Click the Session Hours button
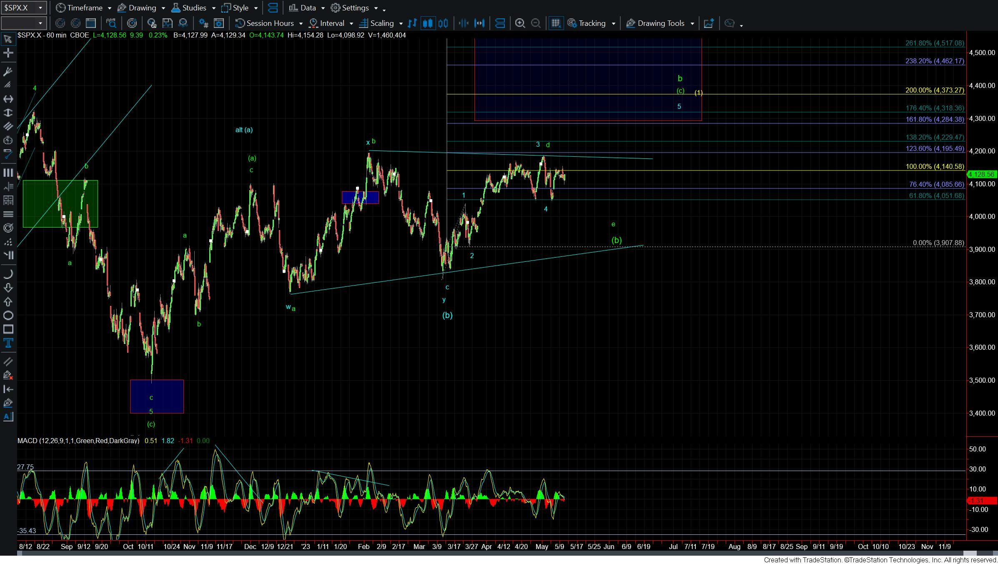Screen dimensions: 998x564 (x=265, y=23)
